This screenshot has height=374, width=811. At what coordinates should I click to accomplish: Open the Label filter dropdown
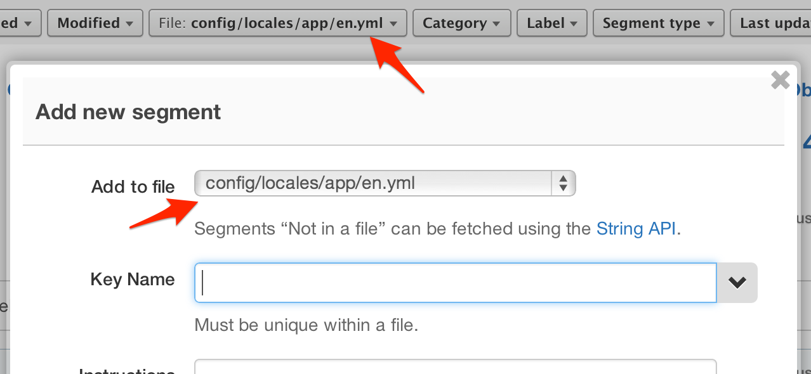click(x=551, y=23)
